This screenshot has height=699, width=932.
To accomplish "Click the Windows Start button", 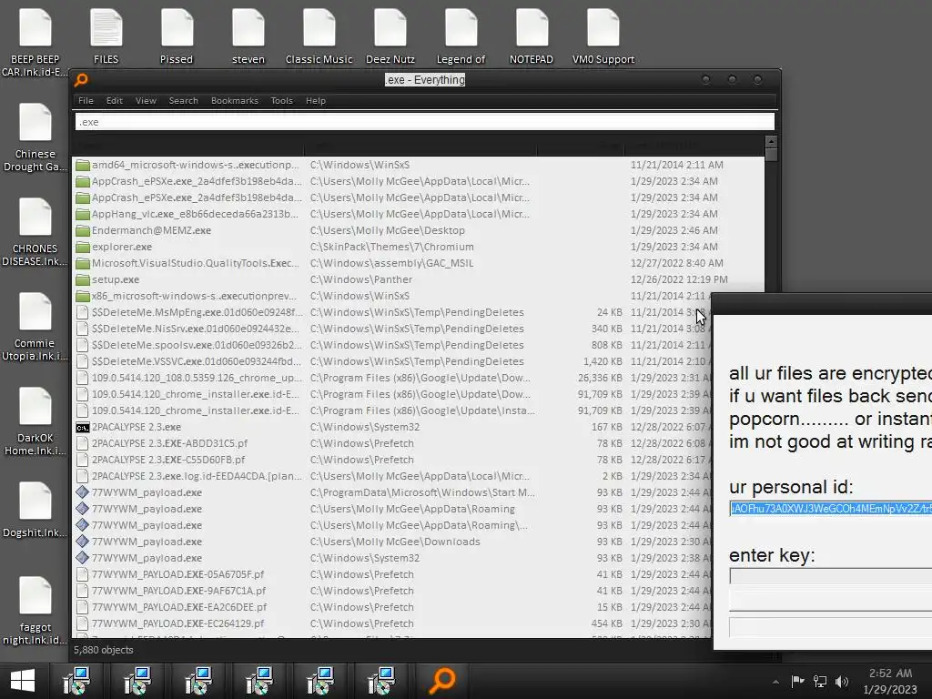I will coord(23,681).
